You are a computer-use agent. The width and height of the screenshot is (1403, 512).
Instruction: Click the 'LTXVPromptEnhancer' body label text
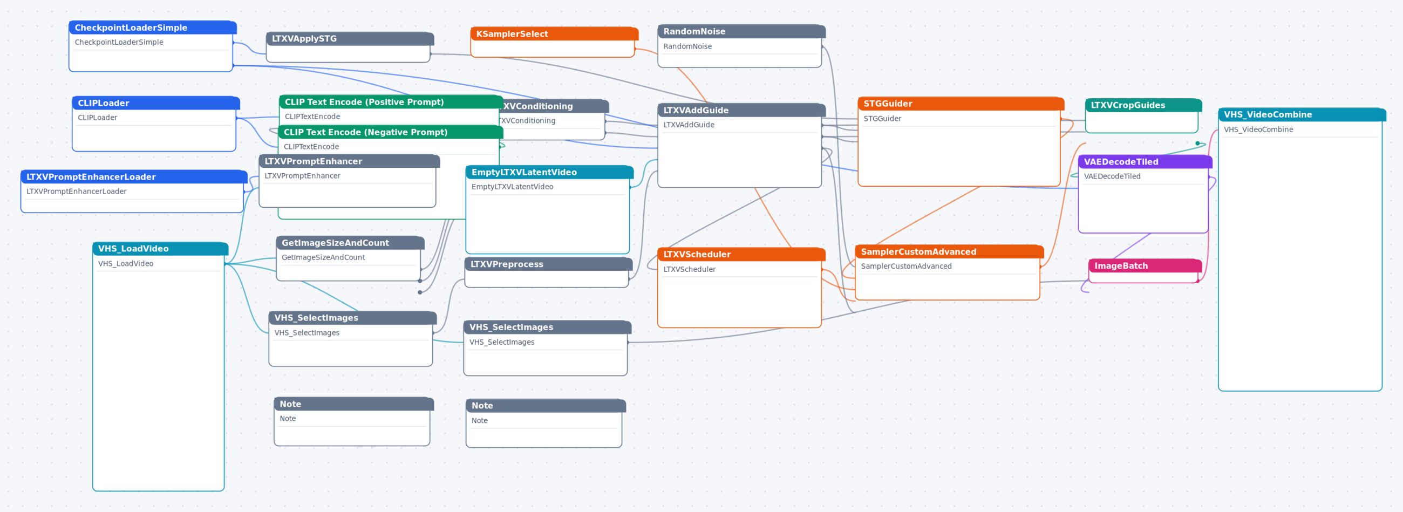302,176
